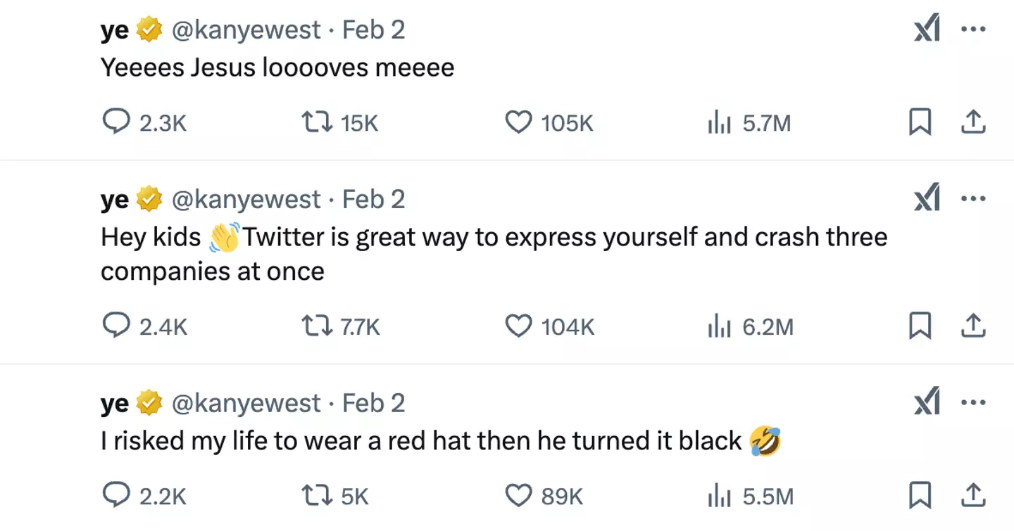Bookmark the 'Yeeees Jesus looooves meeee' tweet

click(920, 122)
